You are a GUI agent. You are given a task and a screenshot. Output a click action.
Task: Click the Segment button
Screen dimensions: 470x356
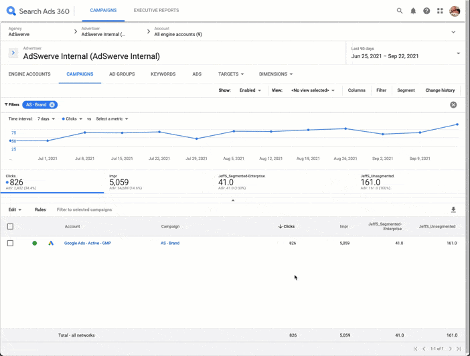click(406, 90)
